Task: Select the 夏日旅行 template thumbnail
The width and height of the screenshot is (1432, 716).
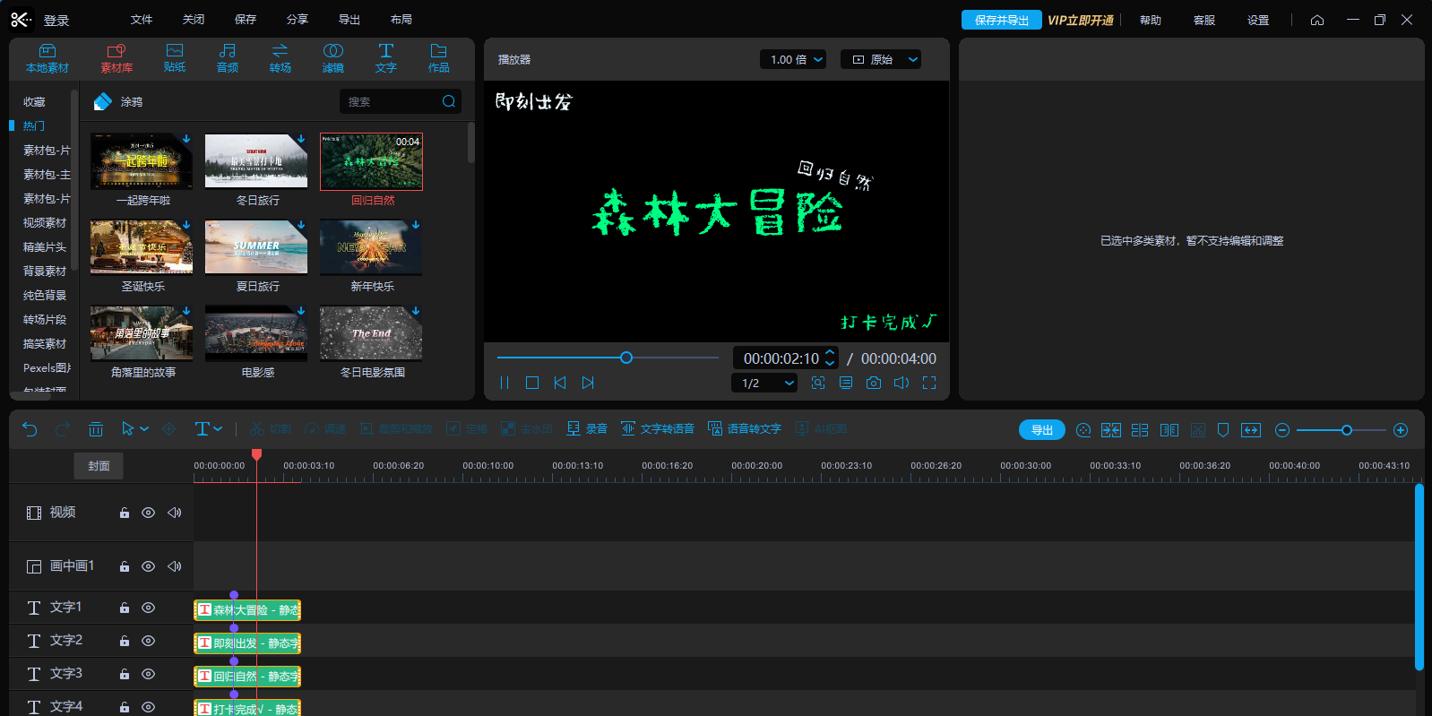Action: (256, 247)
